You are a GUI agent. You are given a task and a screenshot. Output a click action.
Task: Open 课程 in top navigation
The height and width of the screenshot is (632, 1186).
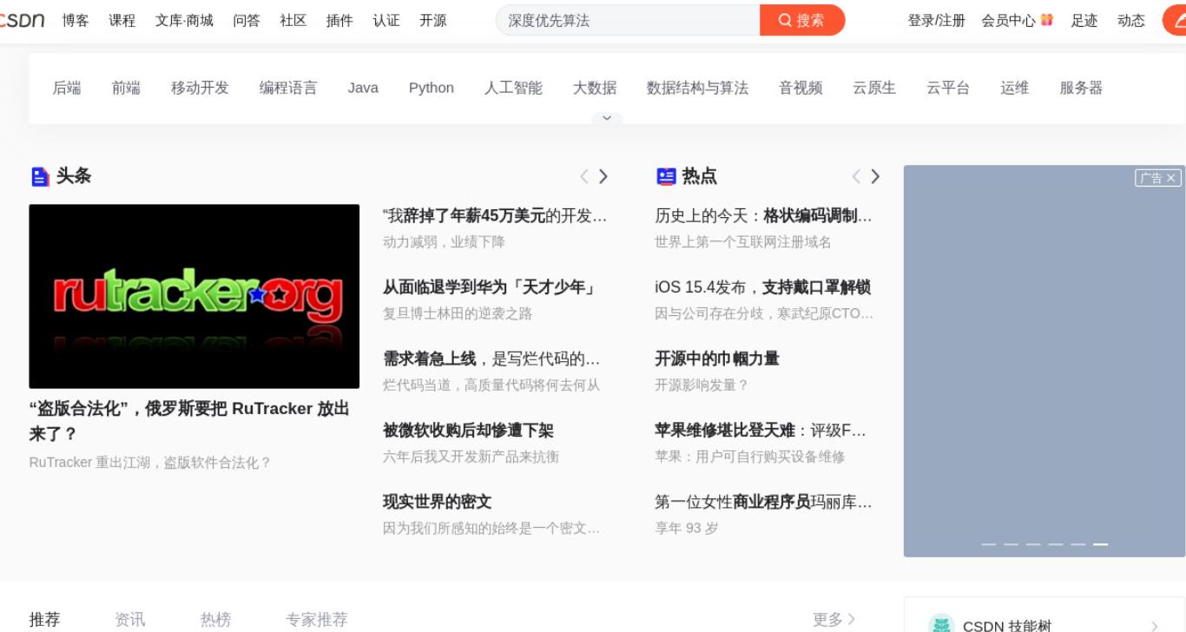(x=122, y=20)
